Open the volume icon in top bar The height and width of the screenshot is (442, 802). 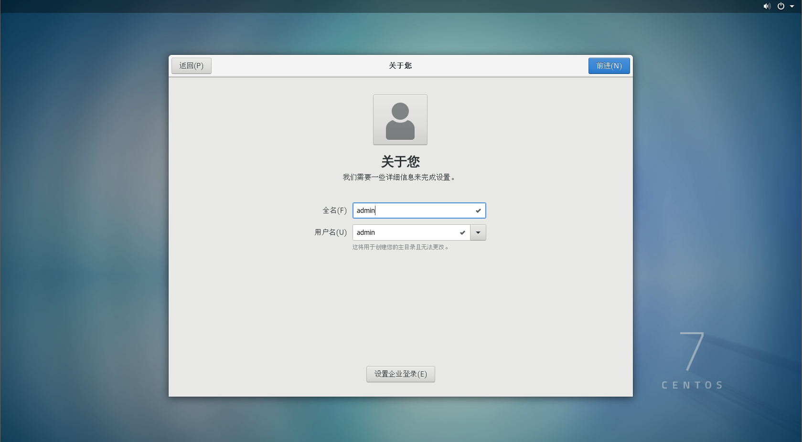click(767, 6)
